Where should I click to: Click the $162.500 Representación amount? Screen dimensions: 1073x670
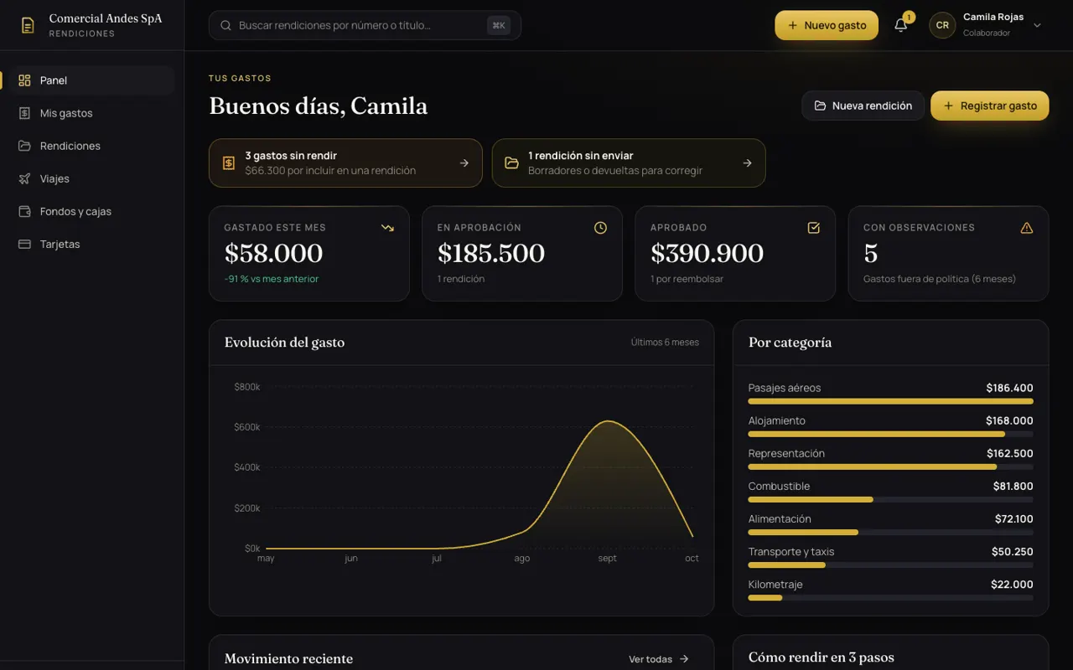click(1010, 453)
